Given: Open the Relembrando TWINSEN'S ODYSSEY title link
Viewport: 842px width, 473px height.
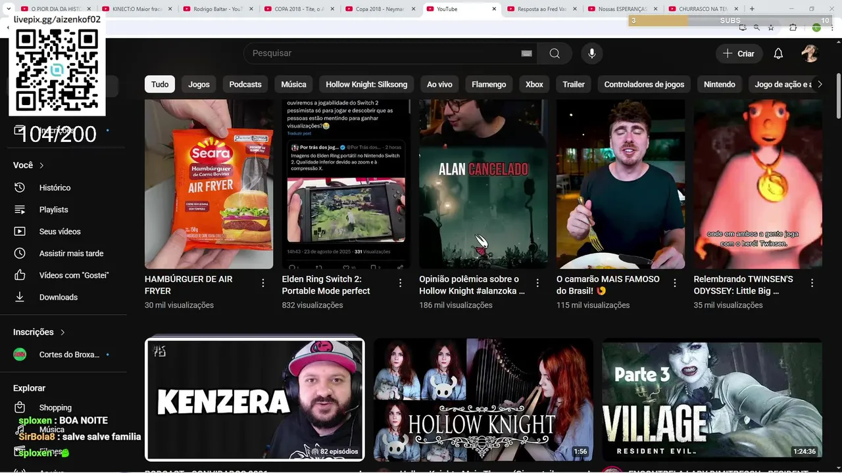Looking at the screenshot, I should pyautogui.click(x=743, y=285).
